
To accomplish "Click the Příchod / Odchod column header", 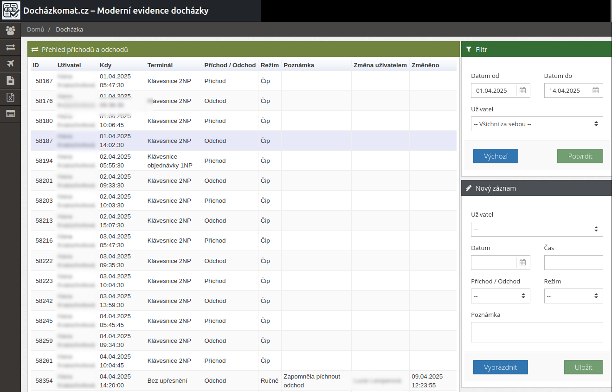I will tap(230, 65).
